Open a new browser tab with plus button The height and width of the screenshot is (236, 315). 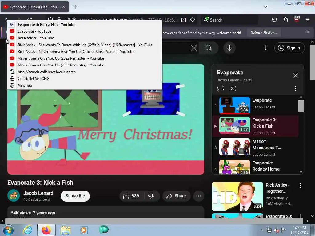pyautogui.click(x=75, y=7)
